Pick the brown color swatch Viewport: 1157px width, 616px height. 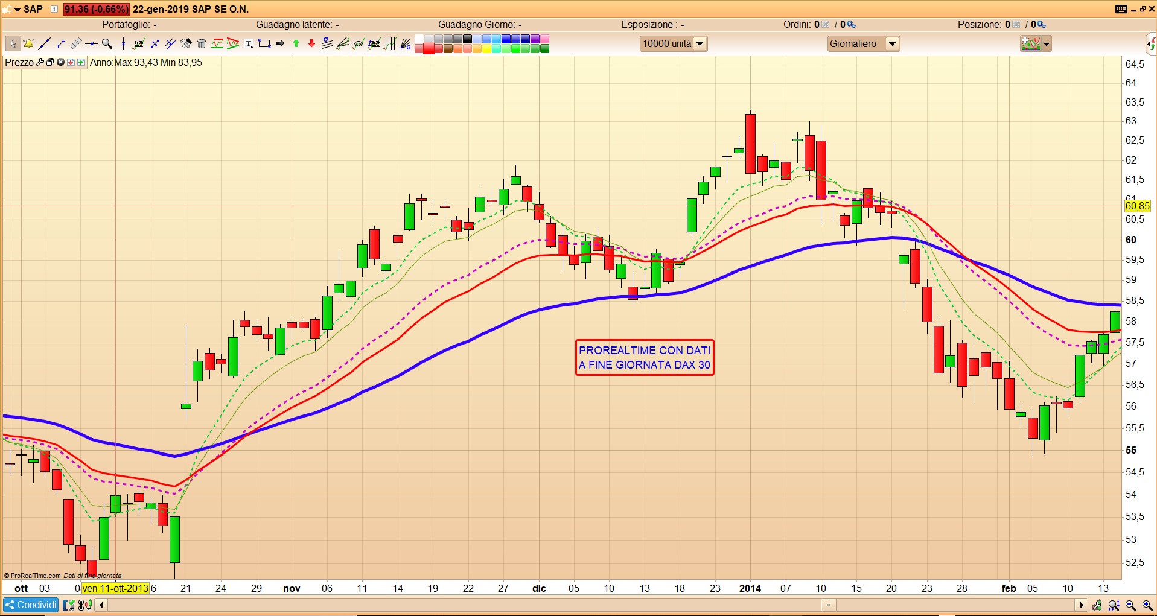[x=448, y=49]
